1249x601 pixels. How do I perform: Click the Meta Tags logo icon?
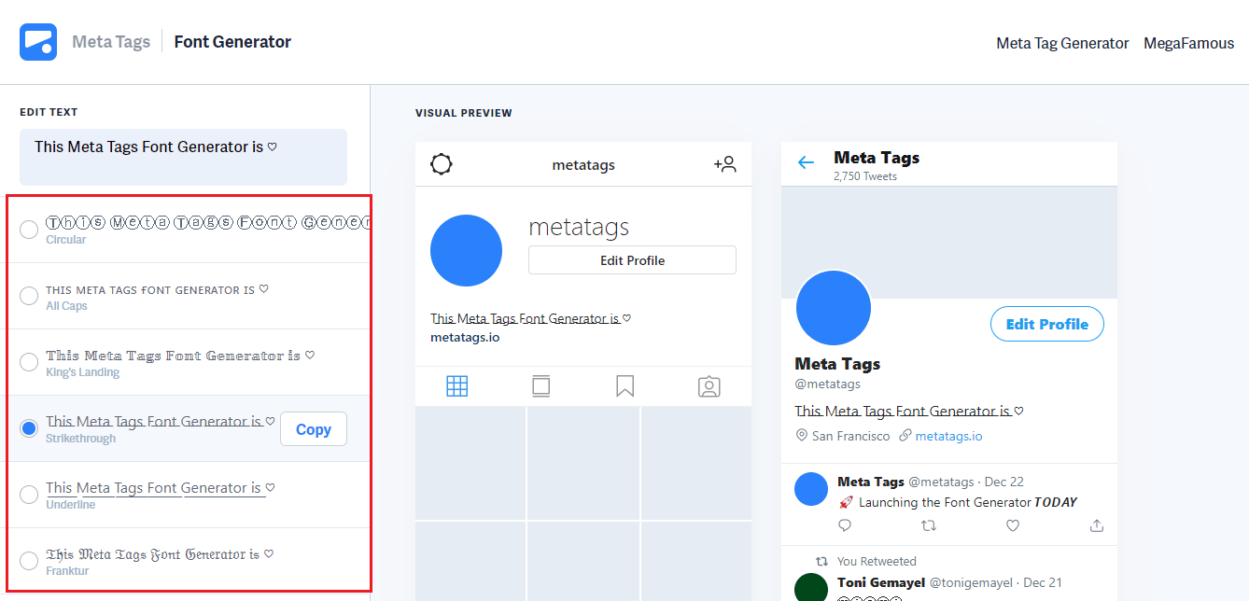pos(38,42)
